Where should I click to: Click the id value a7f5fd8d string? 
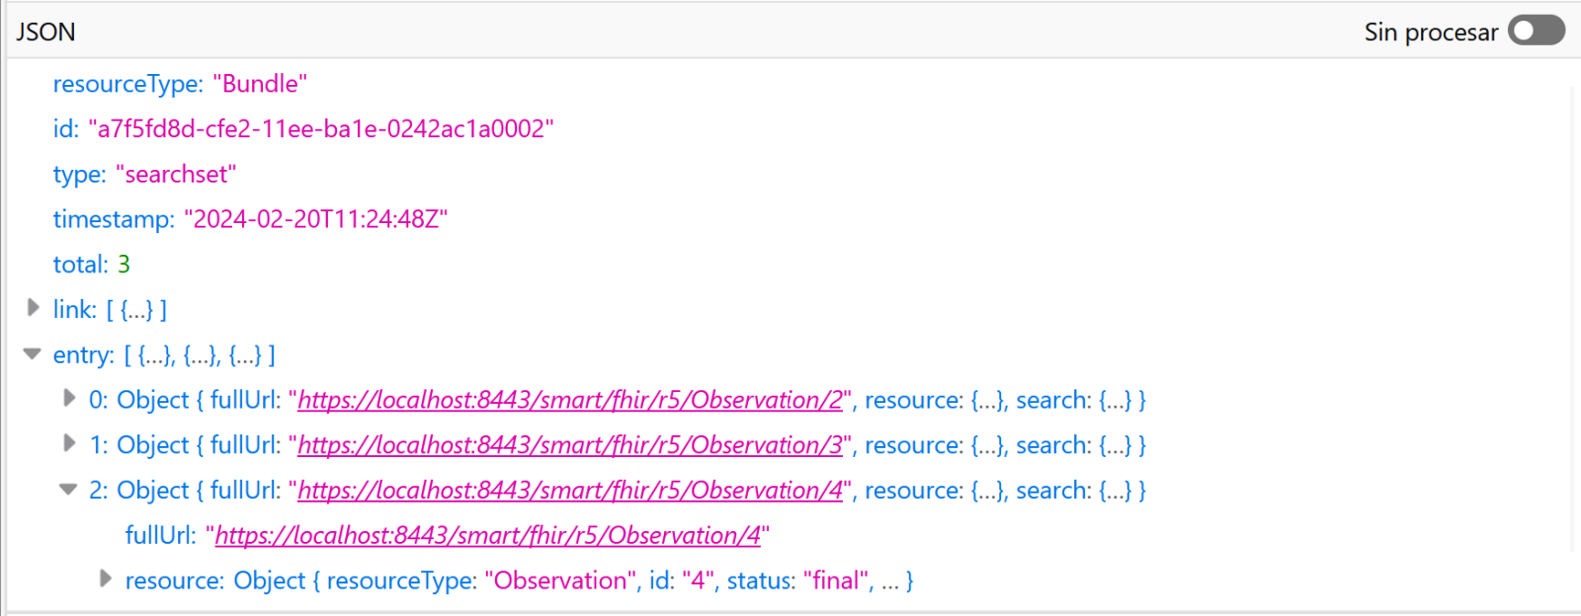[x=321, y=129]
